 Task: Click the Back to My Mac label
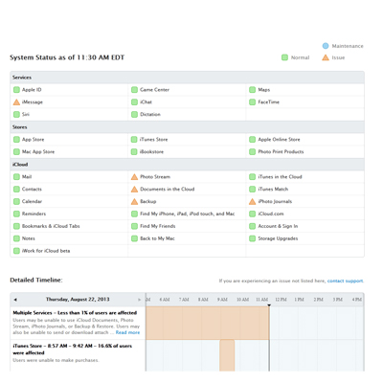157,238
